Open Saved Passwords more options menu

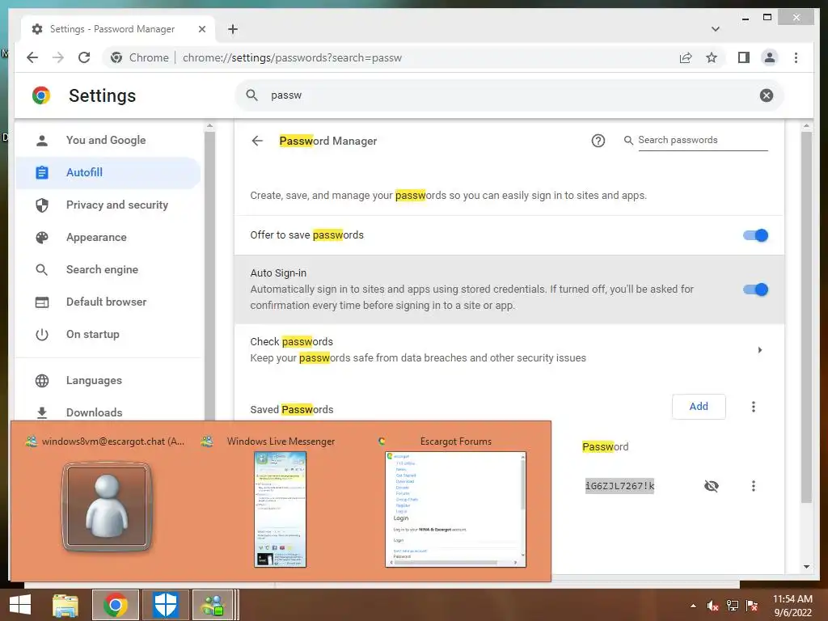[753, 406]
